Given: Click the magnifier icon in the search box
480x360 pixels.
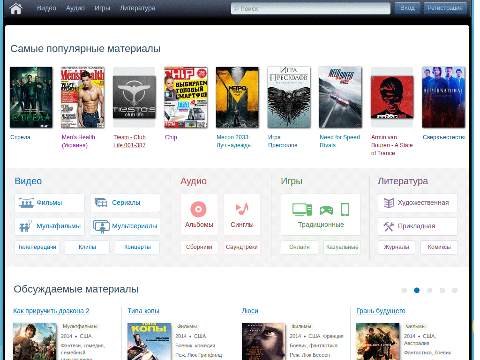Looking at the screenshot, I should coord(237,8).
